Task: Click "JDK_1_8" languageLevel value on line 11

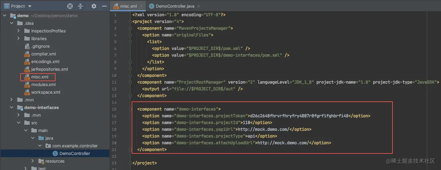Action: (303, 82)
